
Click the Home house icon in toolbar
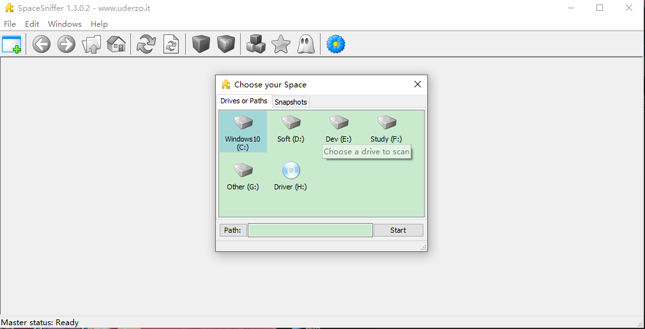(x=116, y=44)
